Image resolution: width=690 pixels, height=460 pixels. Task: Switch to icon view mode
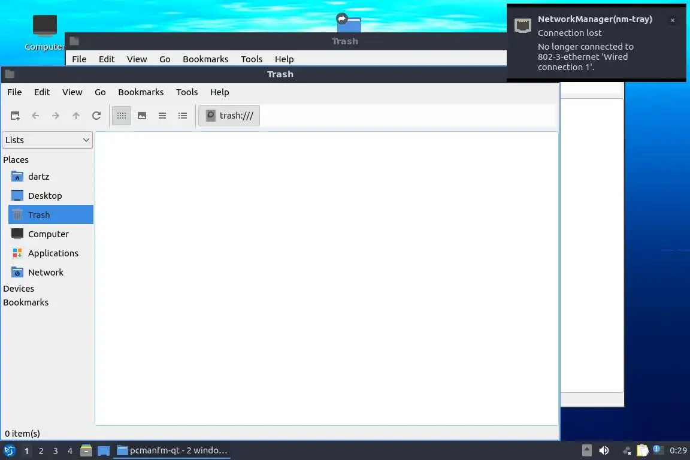(122, 116)
